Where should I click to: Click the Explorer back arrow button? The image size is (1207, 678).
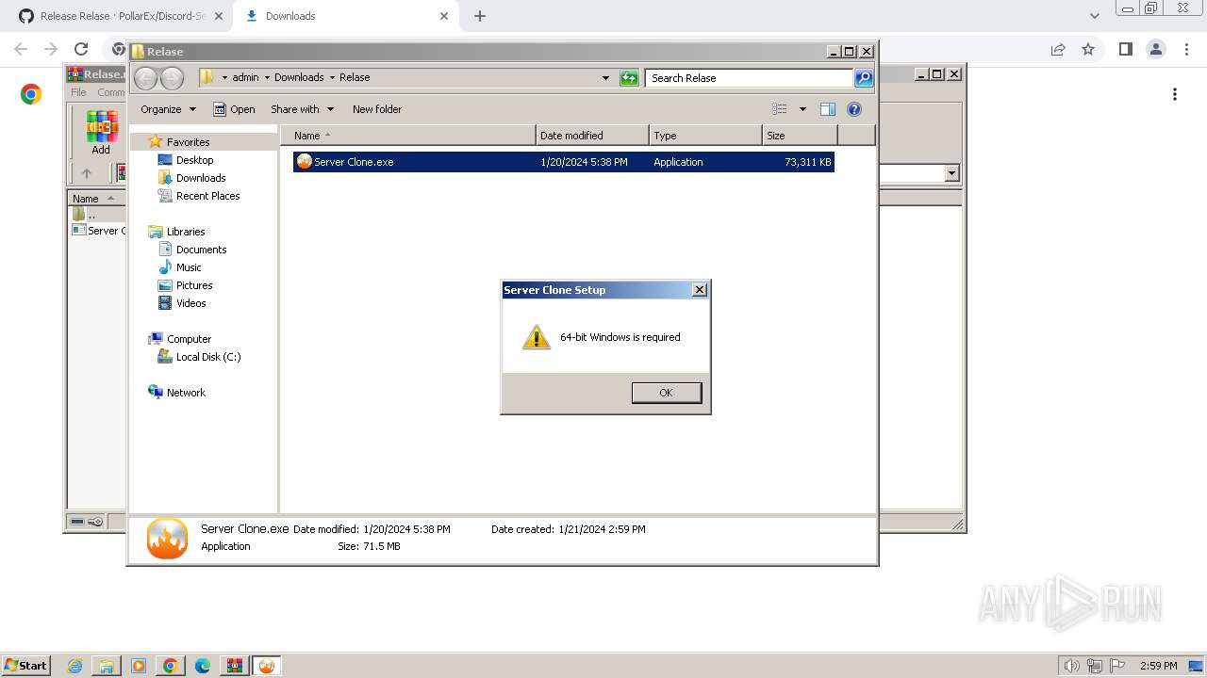click(145, 78)
